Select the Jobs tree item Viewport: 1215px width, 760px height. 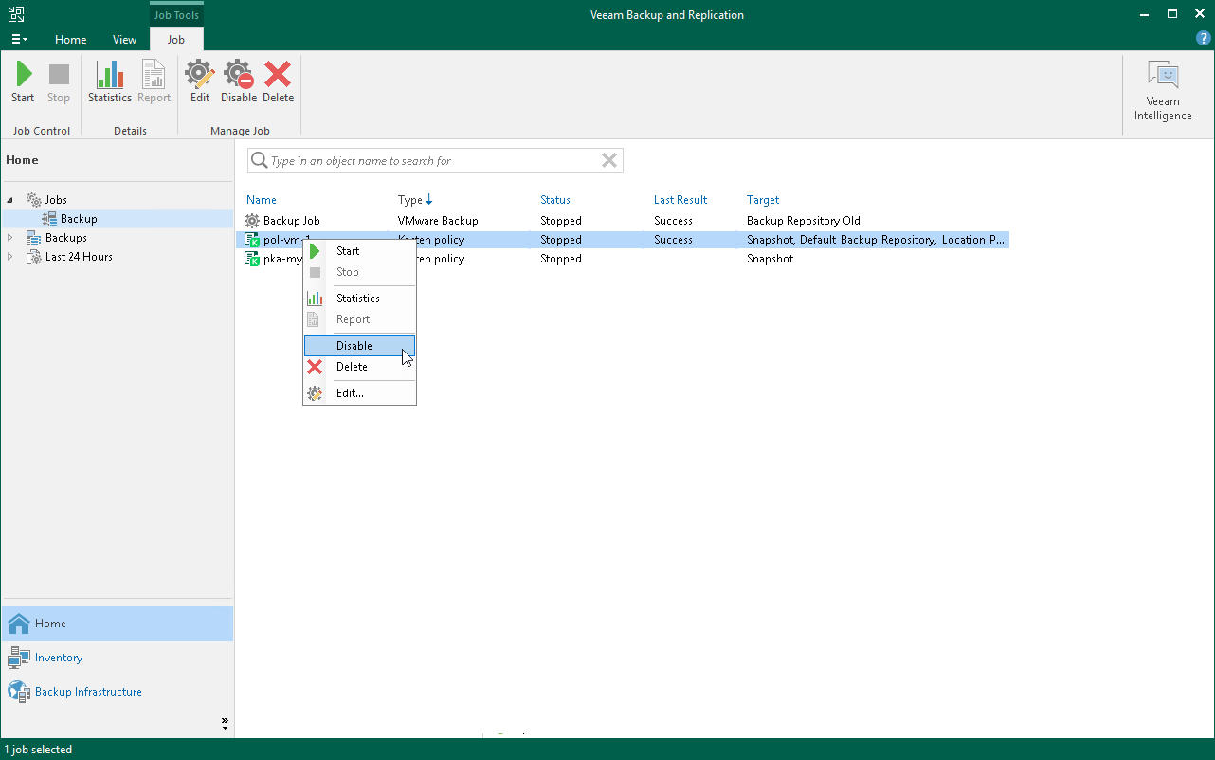[56, 200]
